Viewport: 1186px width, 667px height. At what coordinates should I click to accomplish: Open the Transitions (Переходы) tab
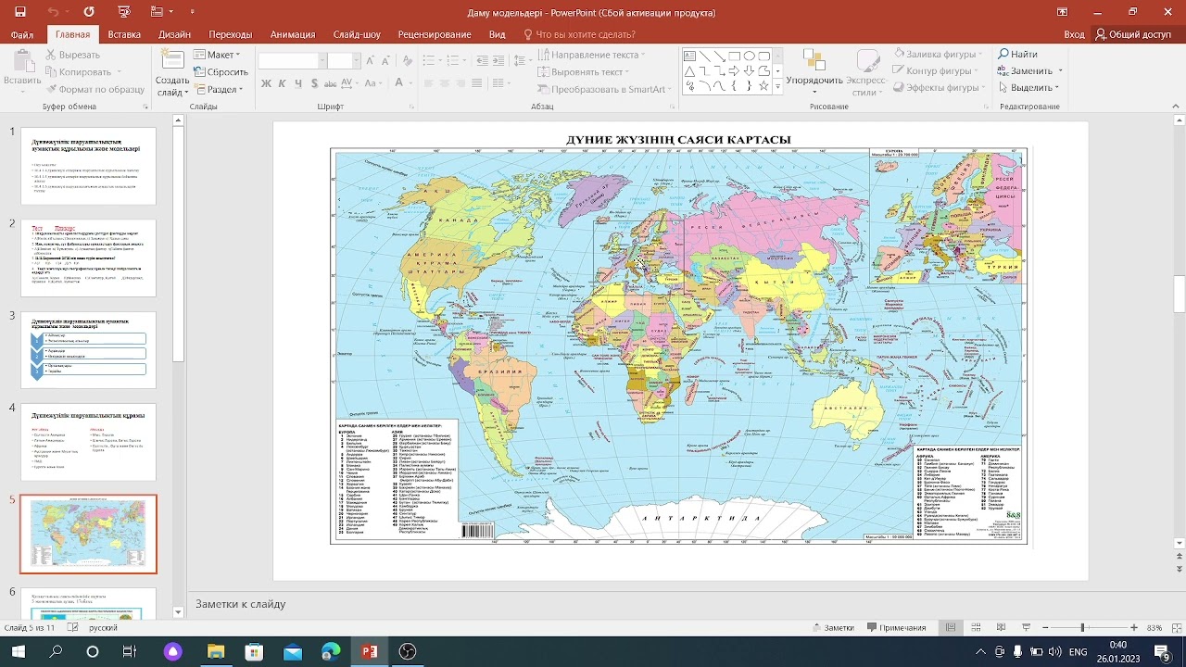pos(231,34)
